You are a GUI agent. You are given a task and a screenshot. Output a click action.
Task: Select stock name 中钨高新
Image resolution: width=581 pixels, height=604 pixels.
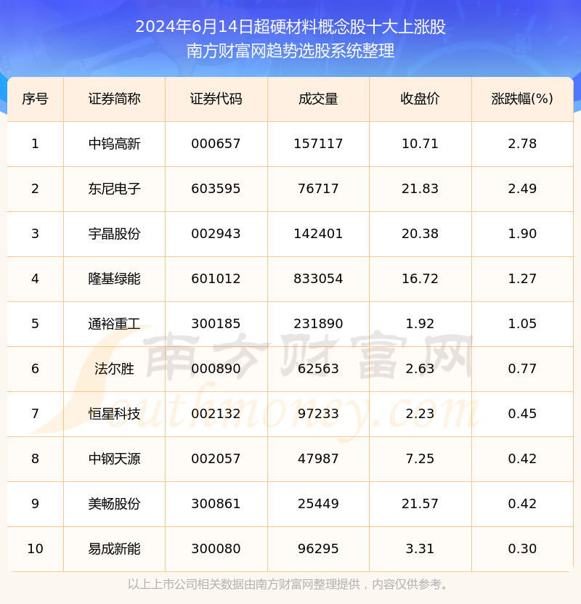coord(114,144)
